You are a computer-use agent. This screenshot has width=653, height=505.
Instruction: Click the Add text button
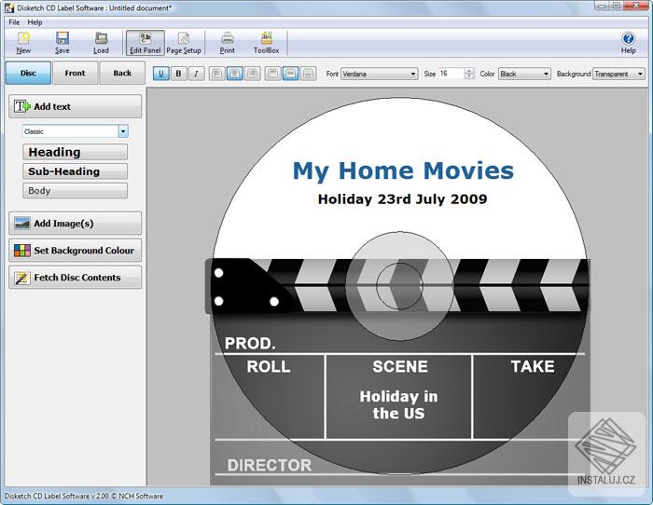pyautogui.click(x=75, y=106)
